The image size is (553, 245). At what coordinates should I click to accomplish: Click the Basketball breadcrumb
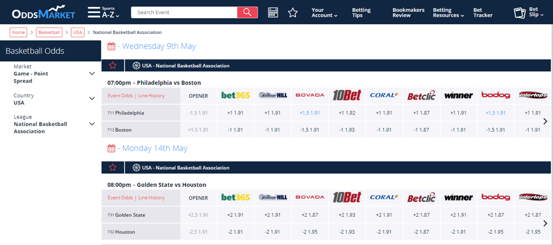pos(49,32)
